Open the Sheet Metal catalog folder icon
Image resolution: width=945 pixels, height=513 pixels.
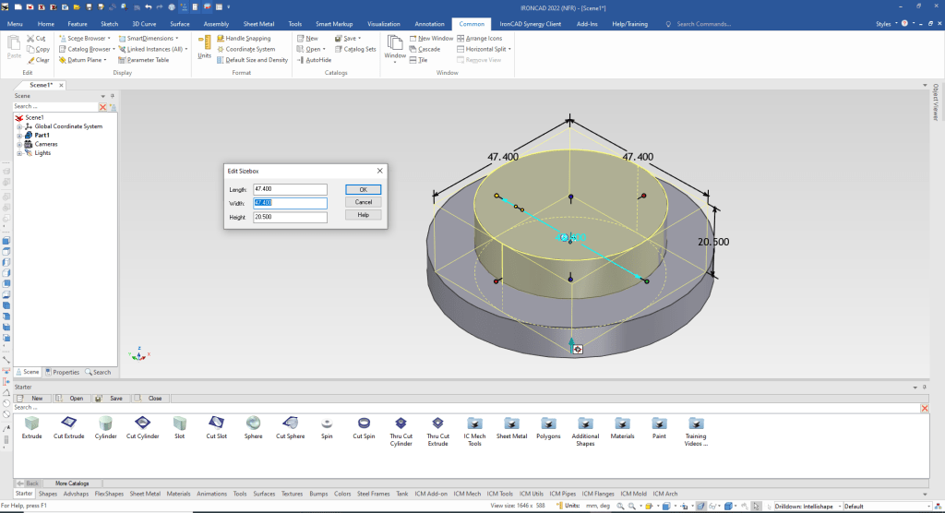[x=511, y=423]
